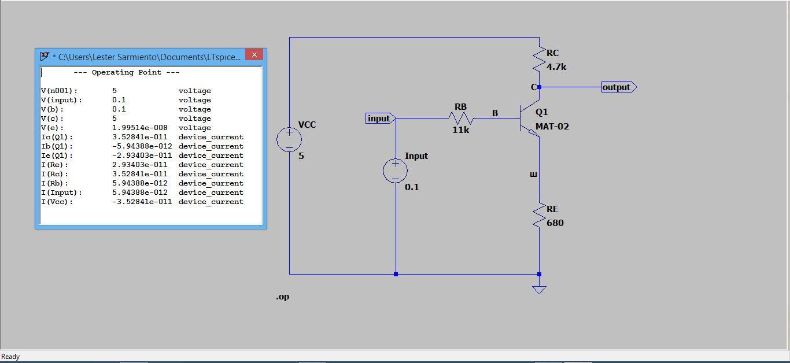Screen dimensions: 790x363
Task: Click the 11k value of RB
Action: point(461,129)
